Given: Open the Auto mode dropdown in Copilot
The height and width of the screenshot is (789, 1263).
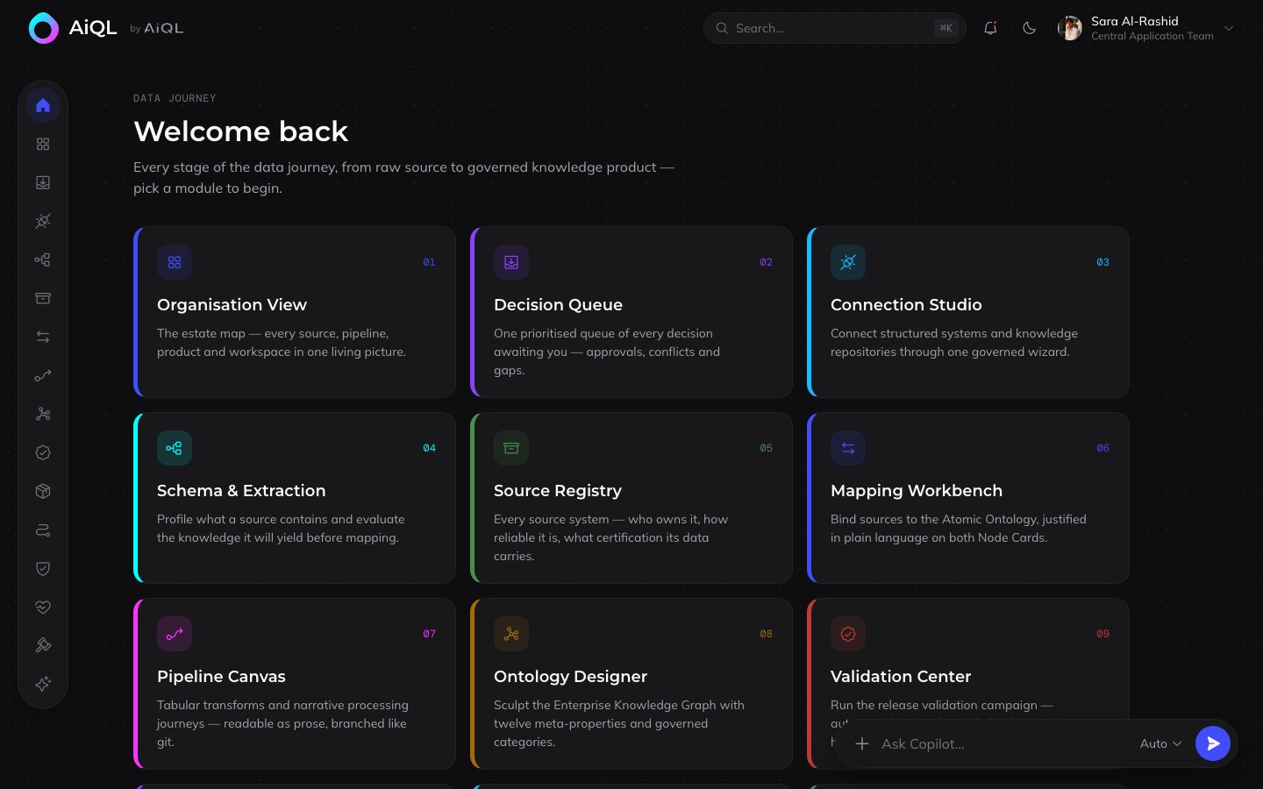Looking at the screenshot, I should [x=1160, y=743].
